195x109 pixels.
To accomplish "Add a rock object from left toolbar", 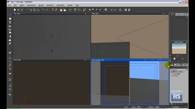I will tap(10, 37).
